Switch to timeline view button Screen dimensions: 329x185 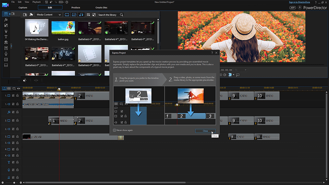[x=4, y=89]
